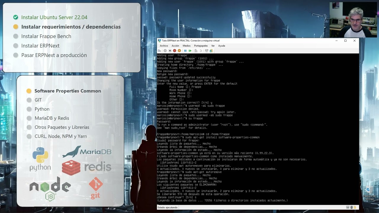The height and width of the screenshot is (213, 379).
Task: Click the keyboard status icon in status bar
Action: click(348, 207)
